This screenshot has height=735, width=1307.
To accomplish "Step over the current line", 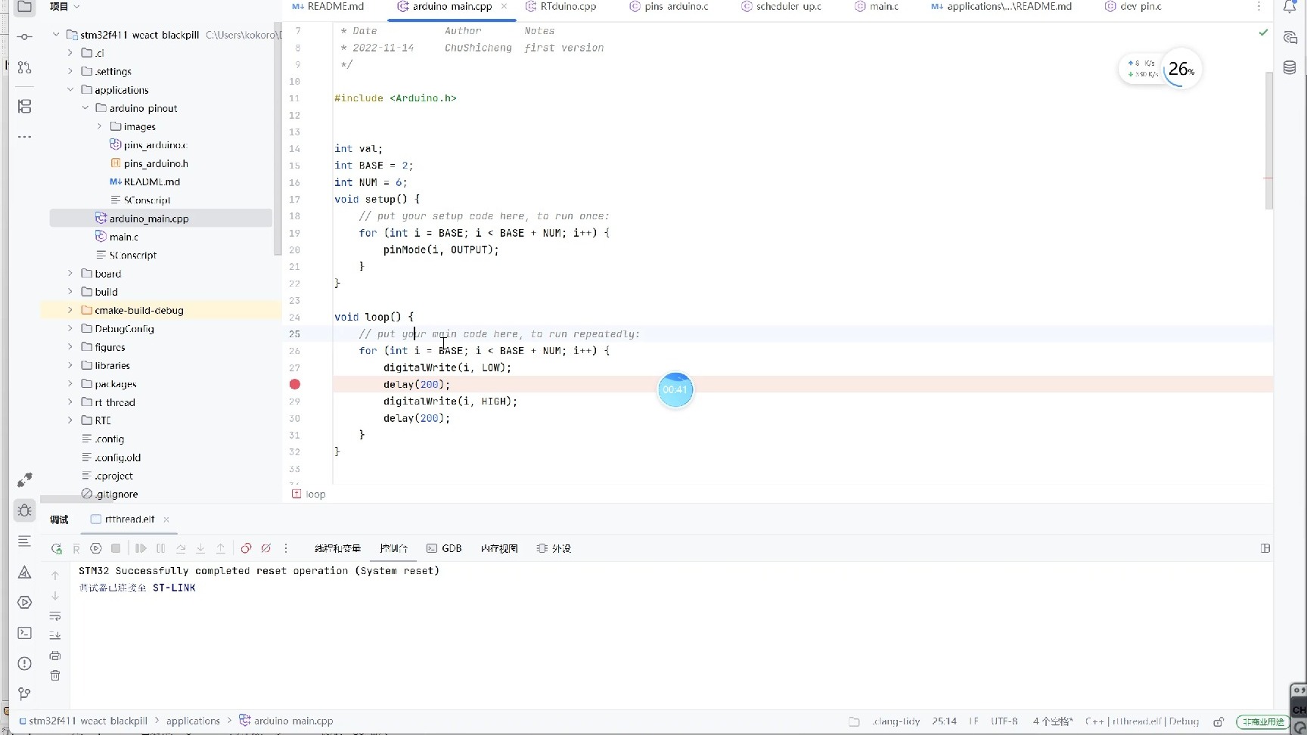I will [x=182, y=548].
